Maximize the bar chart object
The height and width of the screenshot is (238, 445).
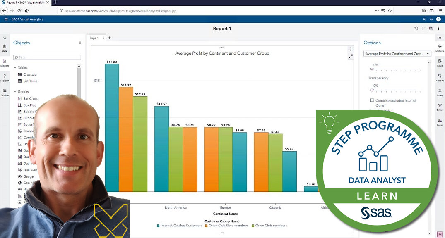point(351,56)
